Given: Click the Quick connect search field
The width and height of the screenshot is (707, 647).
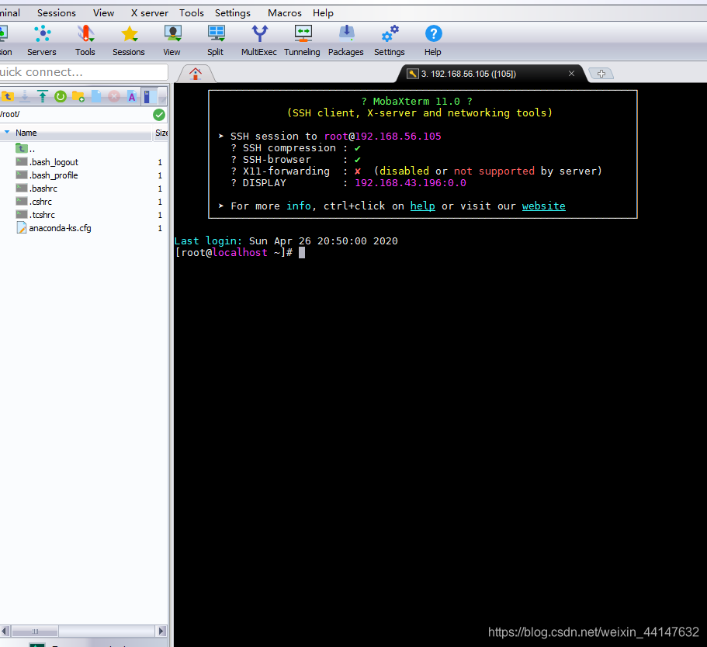Looking at the screenshot, I should point(83,72).
